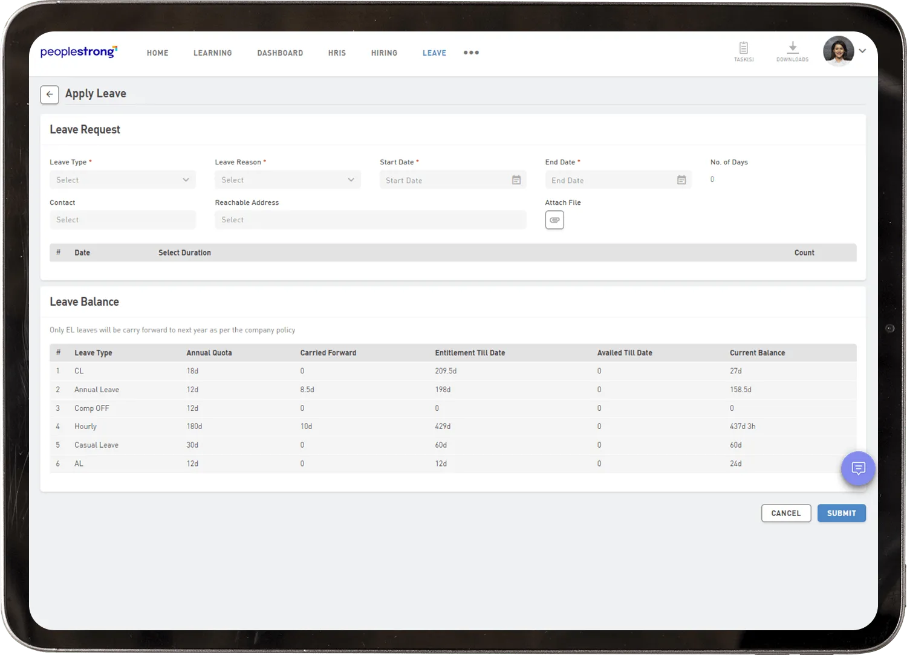Click the paperclip Attach File icon

click(554, 220)
